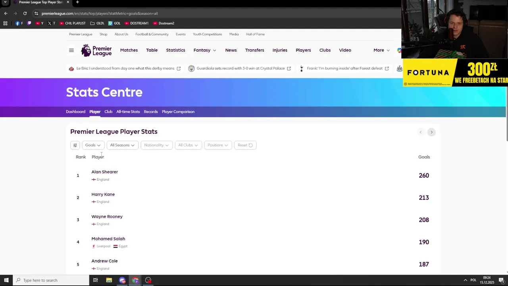This screenshot has width=508, height=286.
Task: Open the YouTube bookmark labeled Y
Action: pos(39,23)
